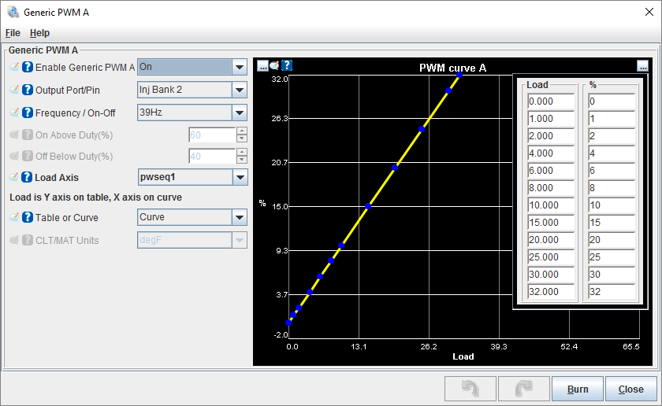The height and width of the screenshot is (406, 662).
Task: Open the Help menu
Action: click(x=39, y=33)
